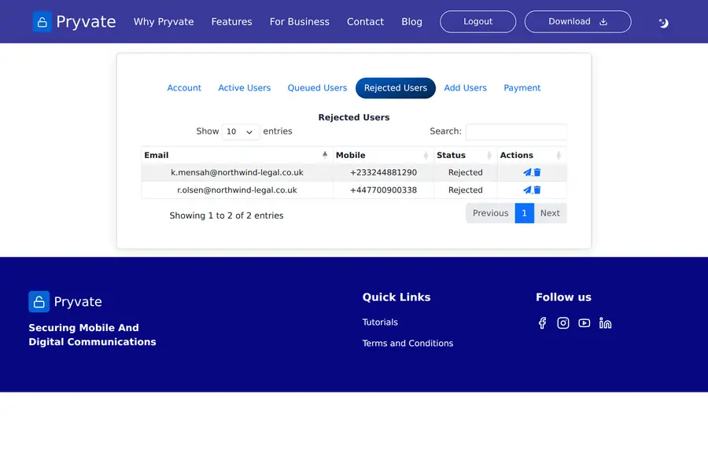Click Rejected status in r.olsen row

click(466, 190)
